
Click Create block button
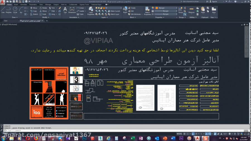132,8
